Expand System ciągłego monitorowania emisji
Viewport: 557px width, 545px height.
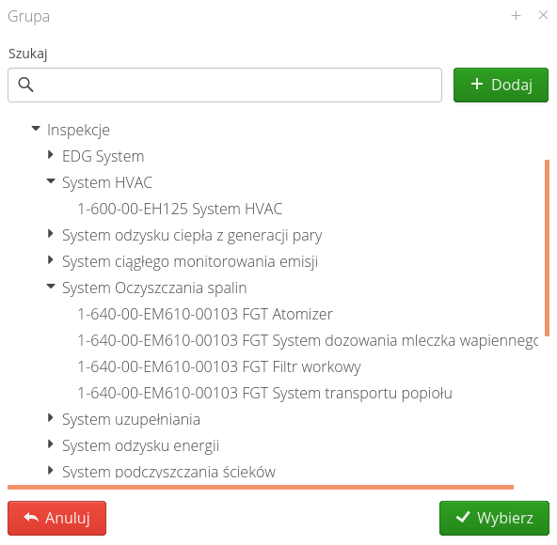tap(51, 260)
